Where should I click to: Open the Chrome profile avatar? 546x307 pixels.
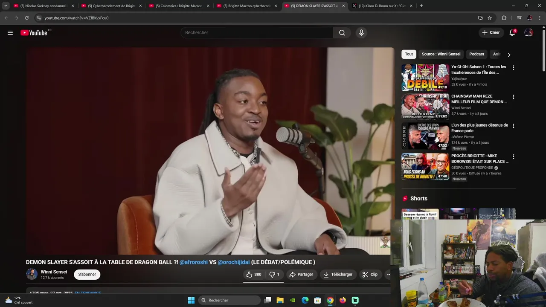(529, 18)
